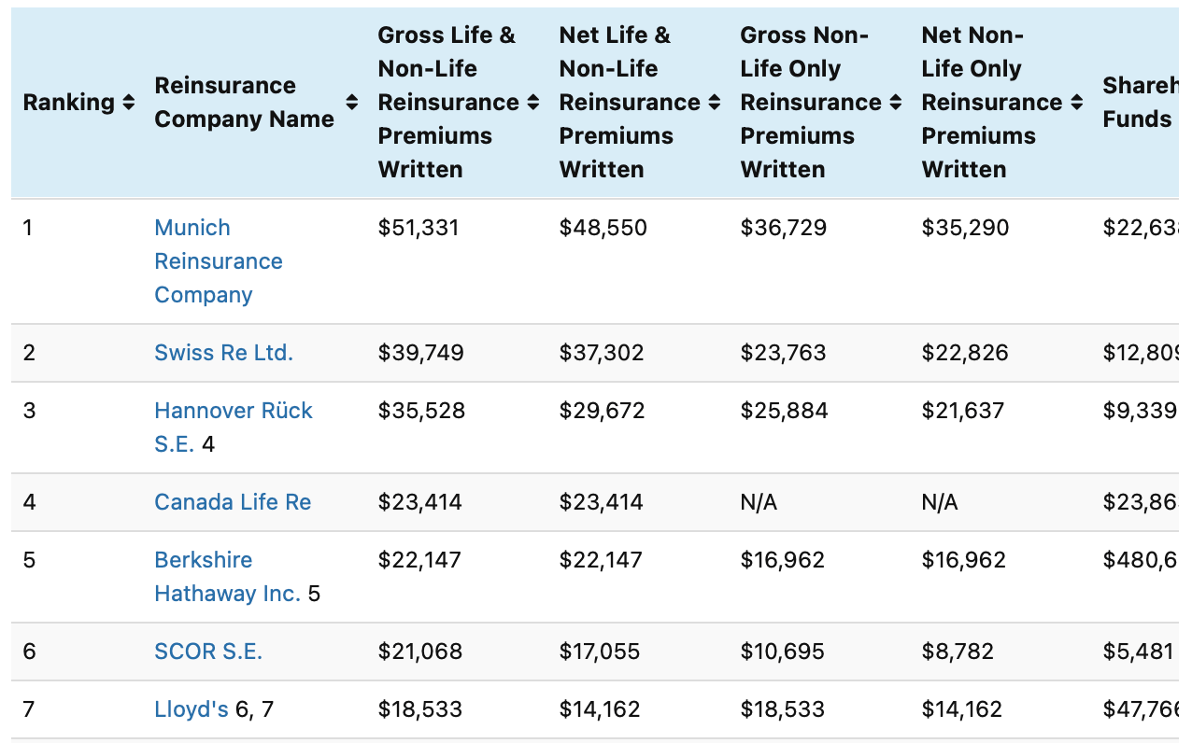The width and height of the screenshot is (1192, 743).
Task: Click the Ranking column header text
Action: 68,103
